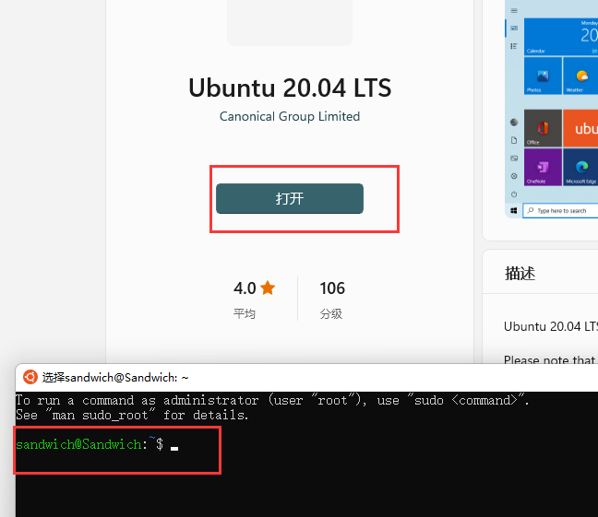598x517 pixels.
Task: Click the 'Type here to search' box in screenshot
Action: click(560, 211)
